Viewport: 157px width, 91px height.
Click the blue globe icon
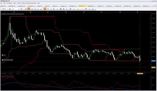click(54, 9)
